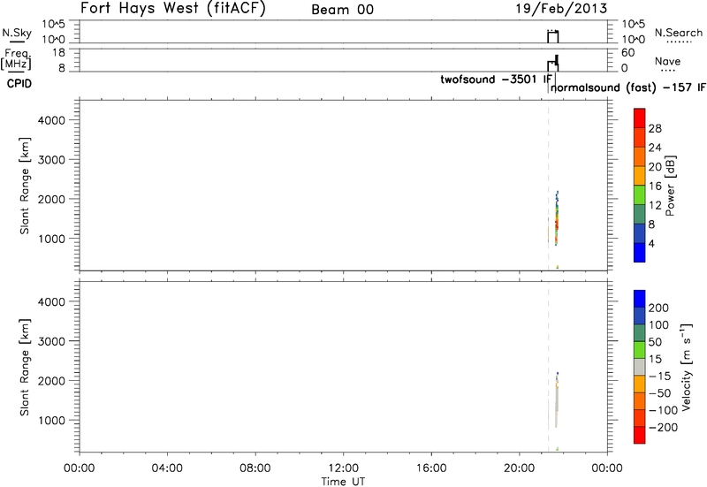The image size is (707, 487).
Task: Select the teal 8–12 dB Power colorbar segment
Action: (x=639, y=214)
